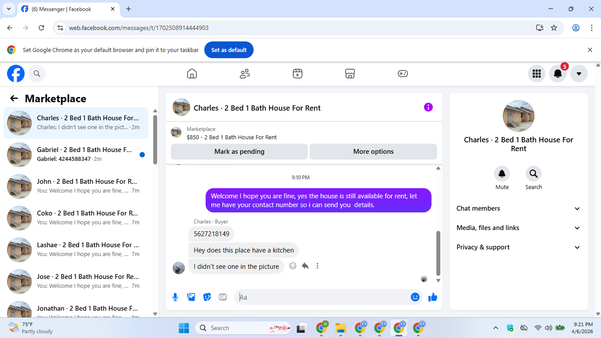The width and height of the screenshot is (601, 338).
Task: Click the large house profile thumbnail
Action: [x=519, y=116]
